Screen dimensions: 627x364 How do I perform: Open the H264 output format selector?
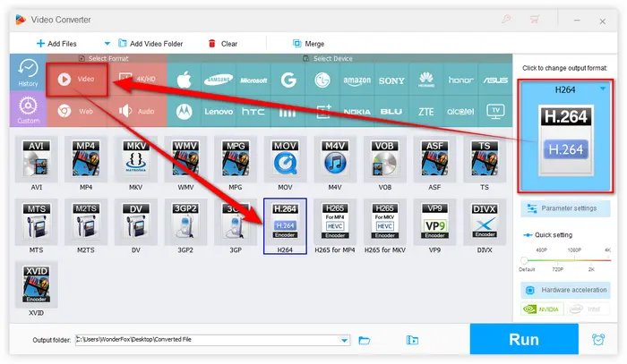[565, 136]
